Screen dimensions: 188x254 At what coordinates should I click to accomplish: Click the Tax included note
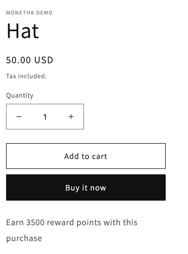tap(27, 76)
